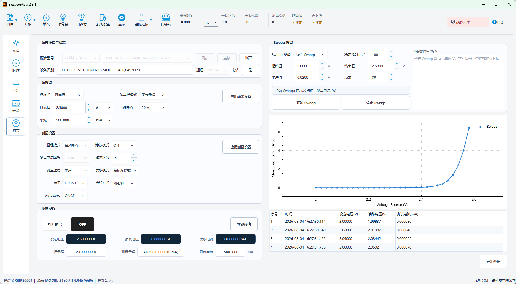
Task: Open the ms integration time unit dropdown
Action: click(210, 22)
